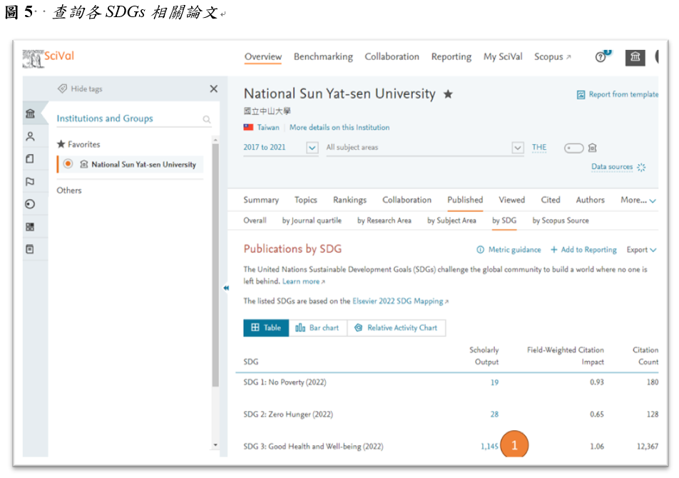Image resolution: width=679 pixels, height=478 pixels.
Task: Click the plus icon for Add to Reporting
Action: [x=553, y=250]
